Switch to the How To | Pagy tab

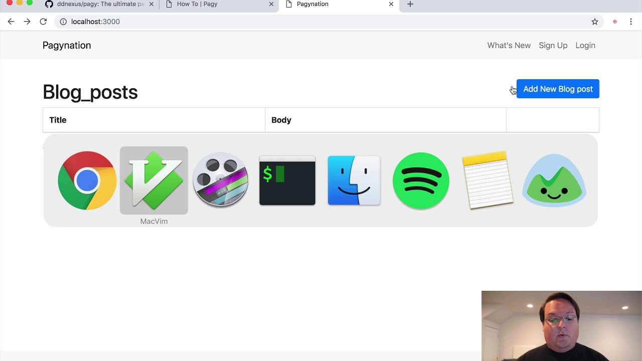220,4
